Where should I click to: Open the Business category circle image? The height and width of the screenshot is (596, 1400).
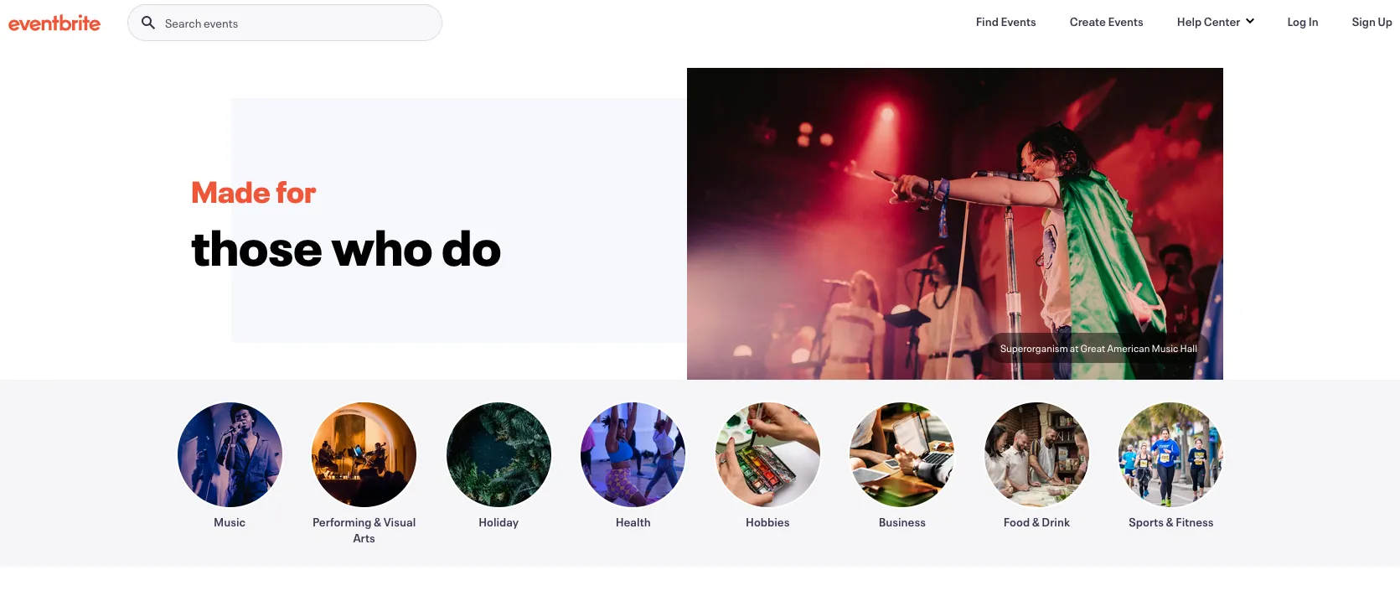[x=901, y=454]
